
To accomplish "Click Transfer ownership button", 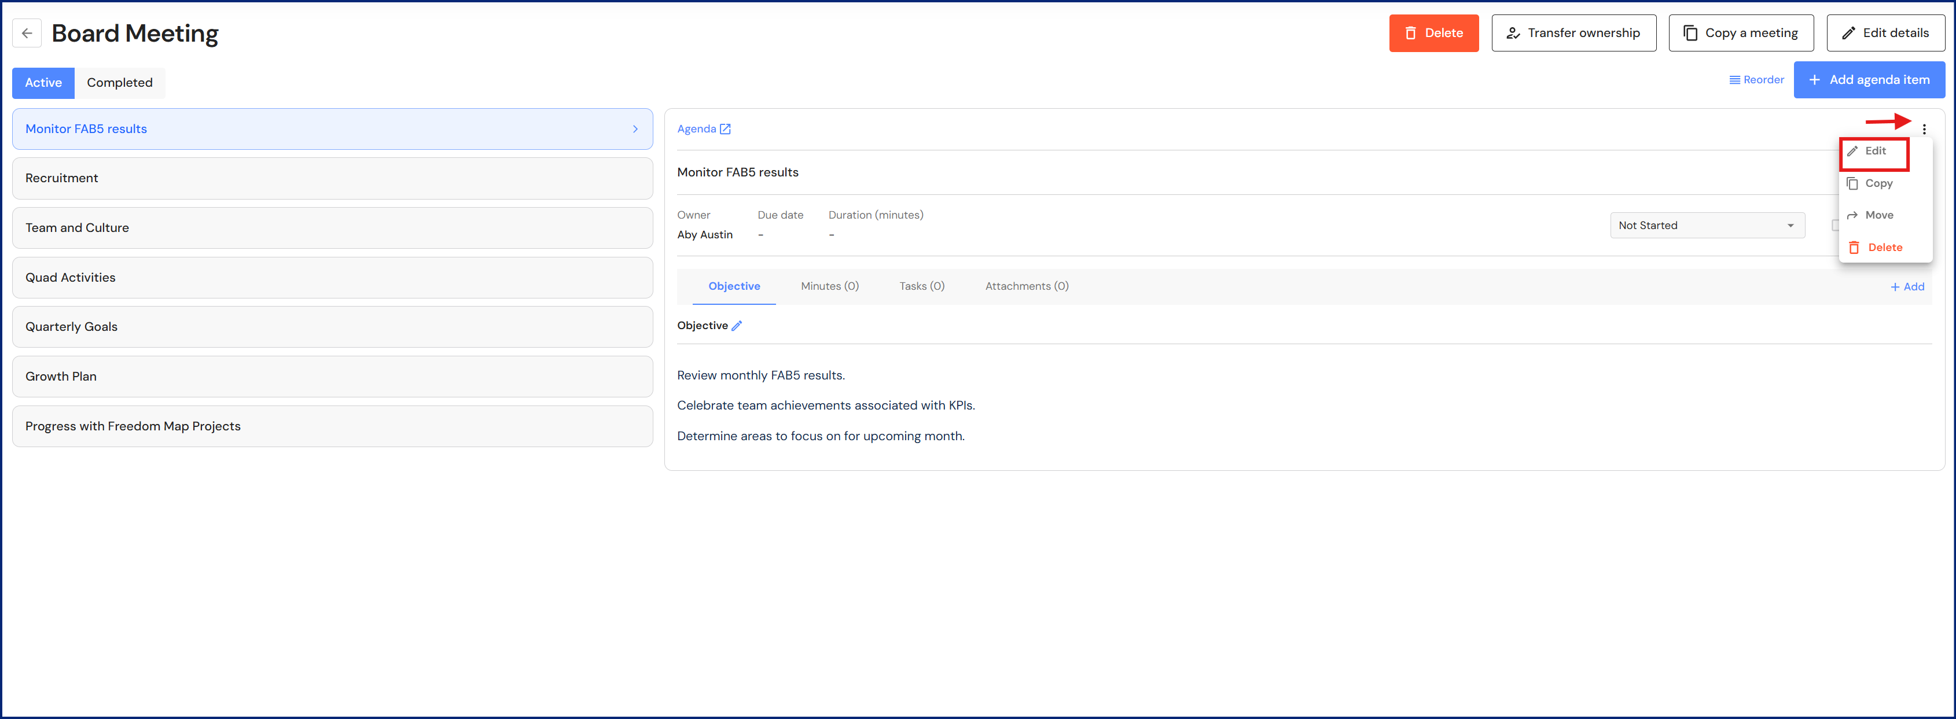I will [x=1573, y=34].
